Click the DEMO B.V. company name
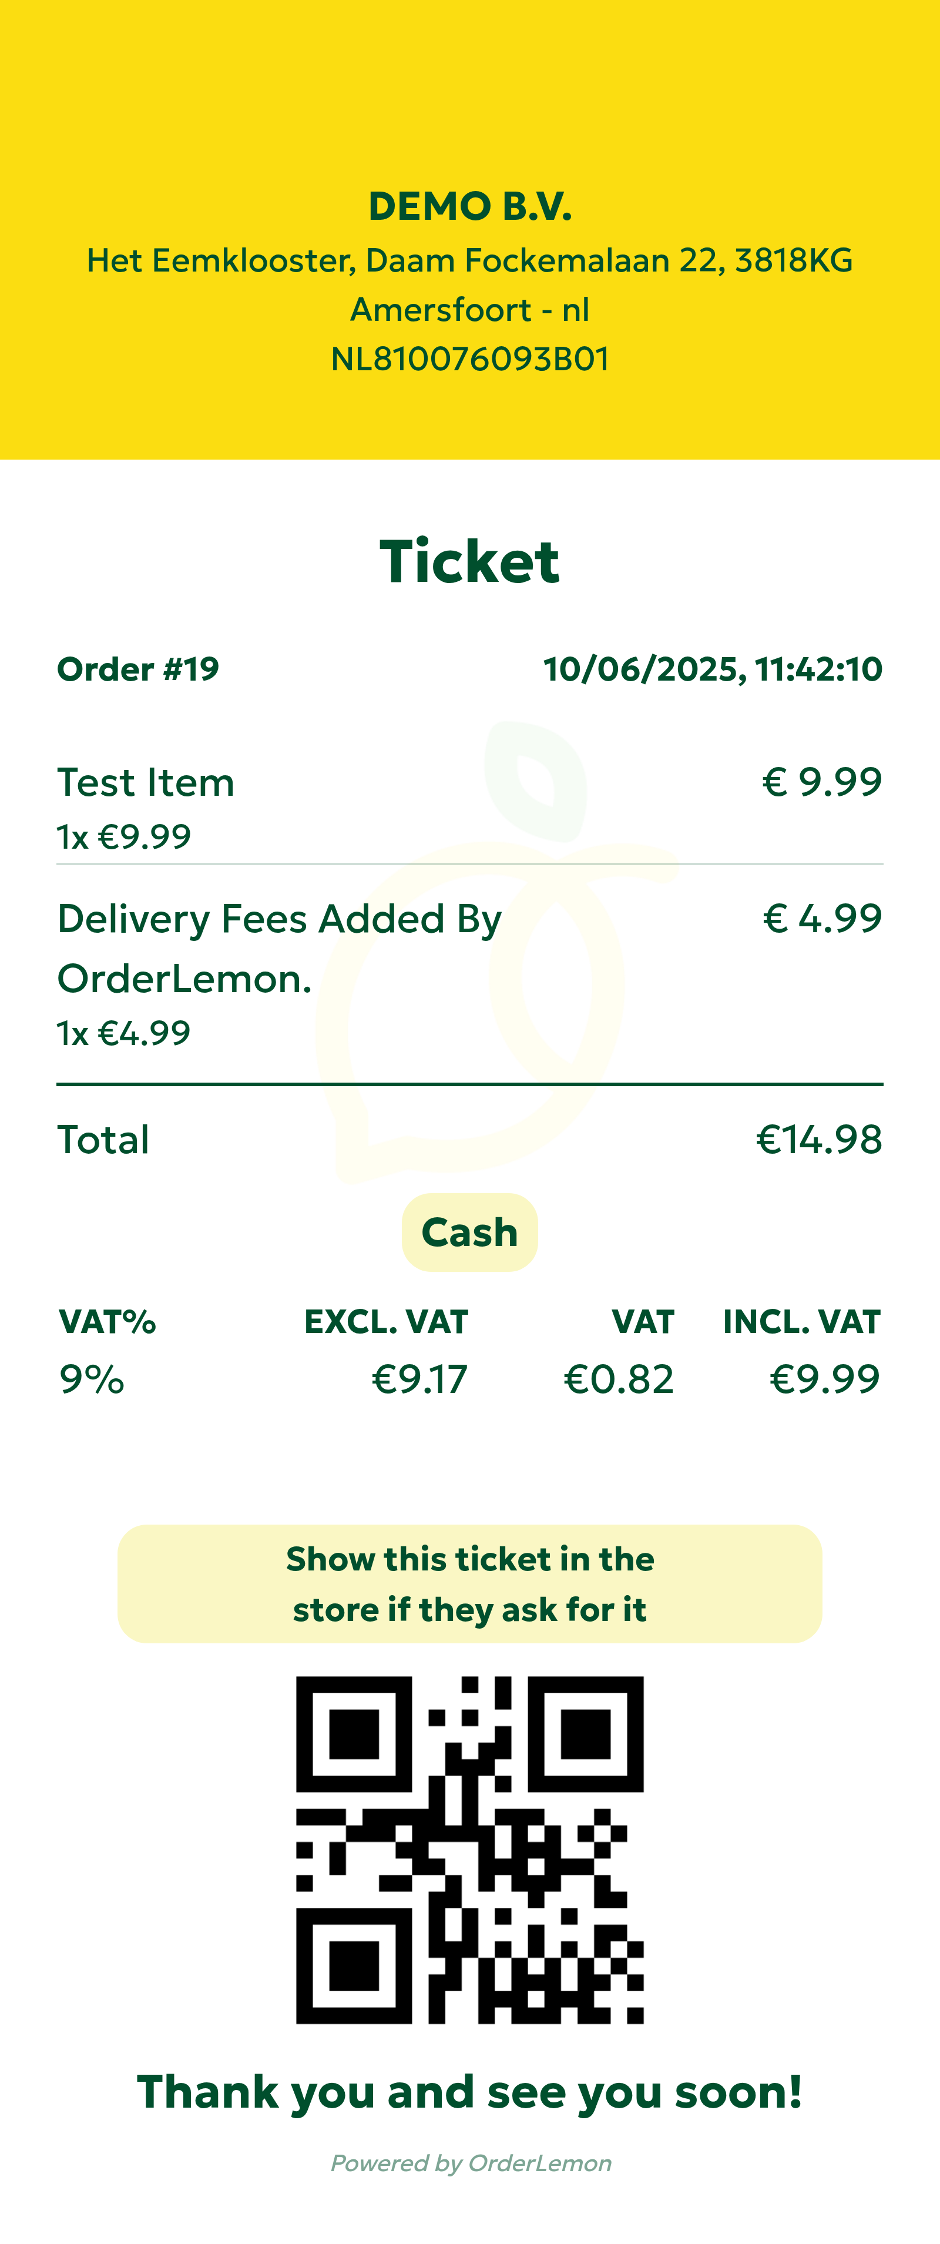 [470, 206]
